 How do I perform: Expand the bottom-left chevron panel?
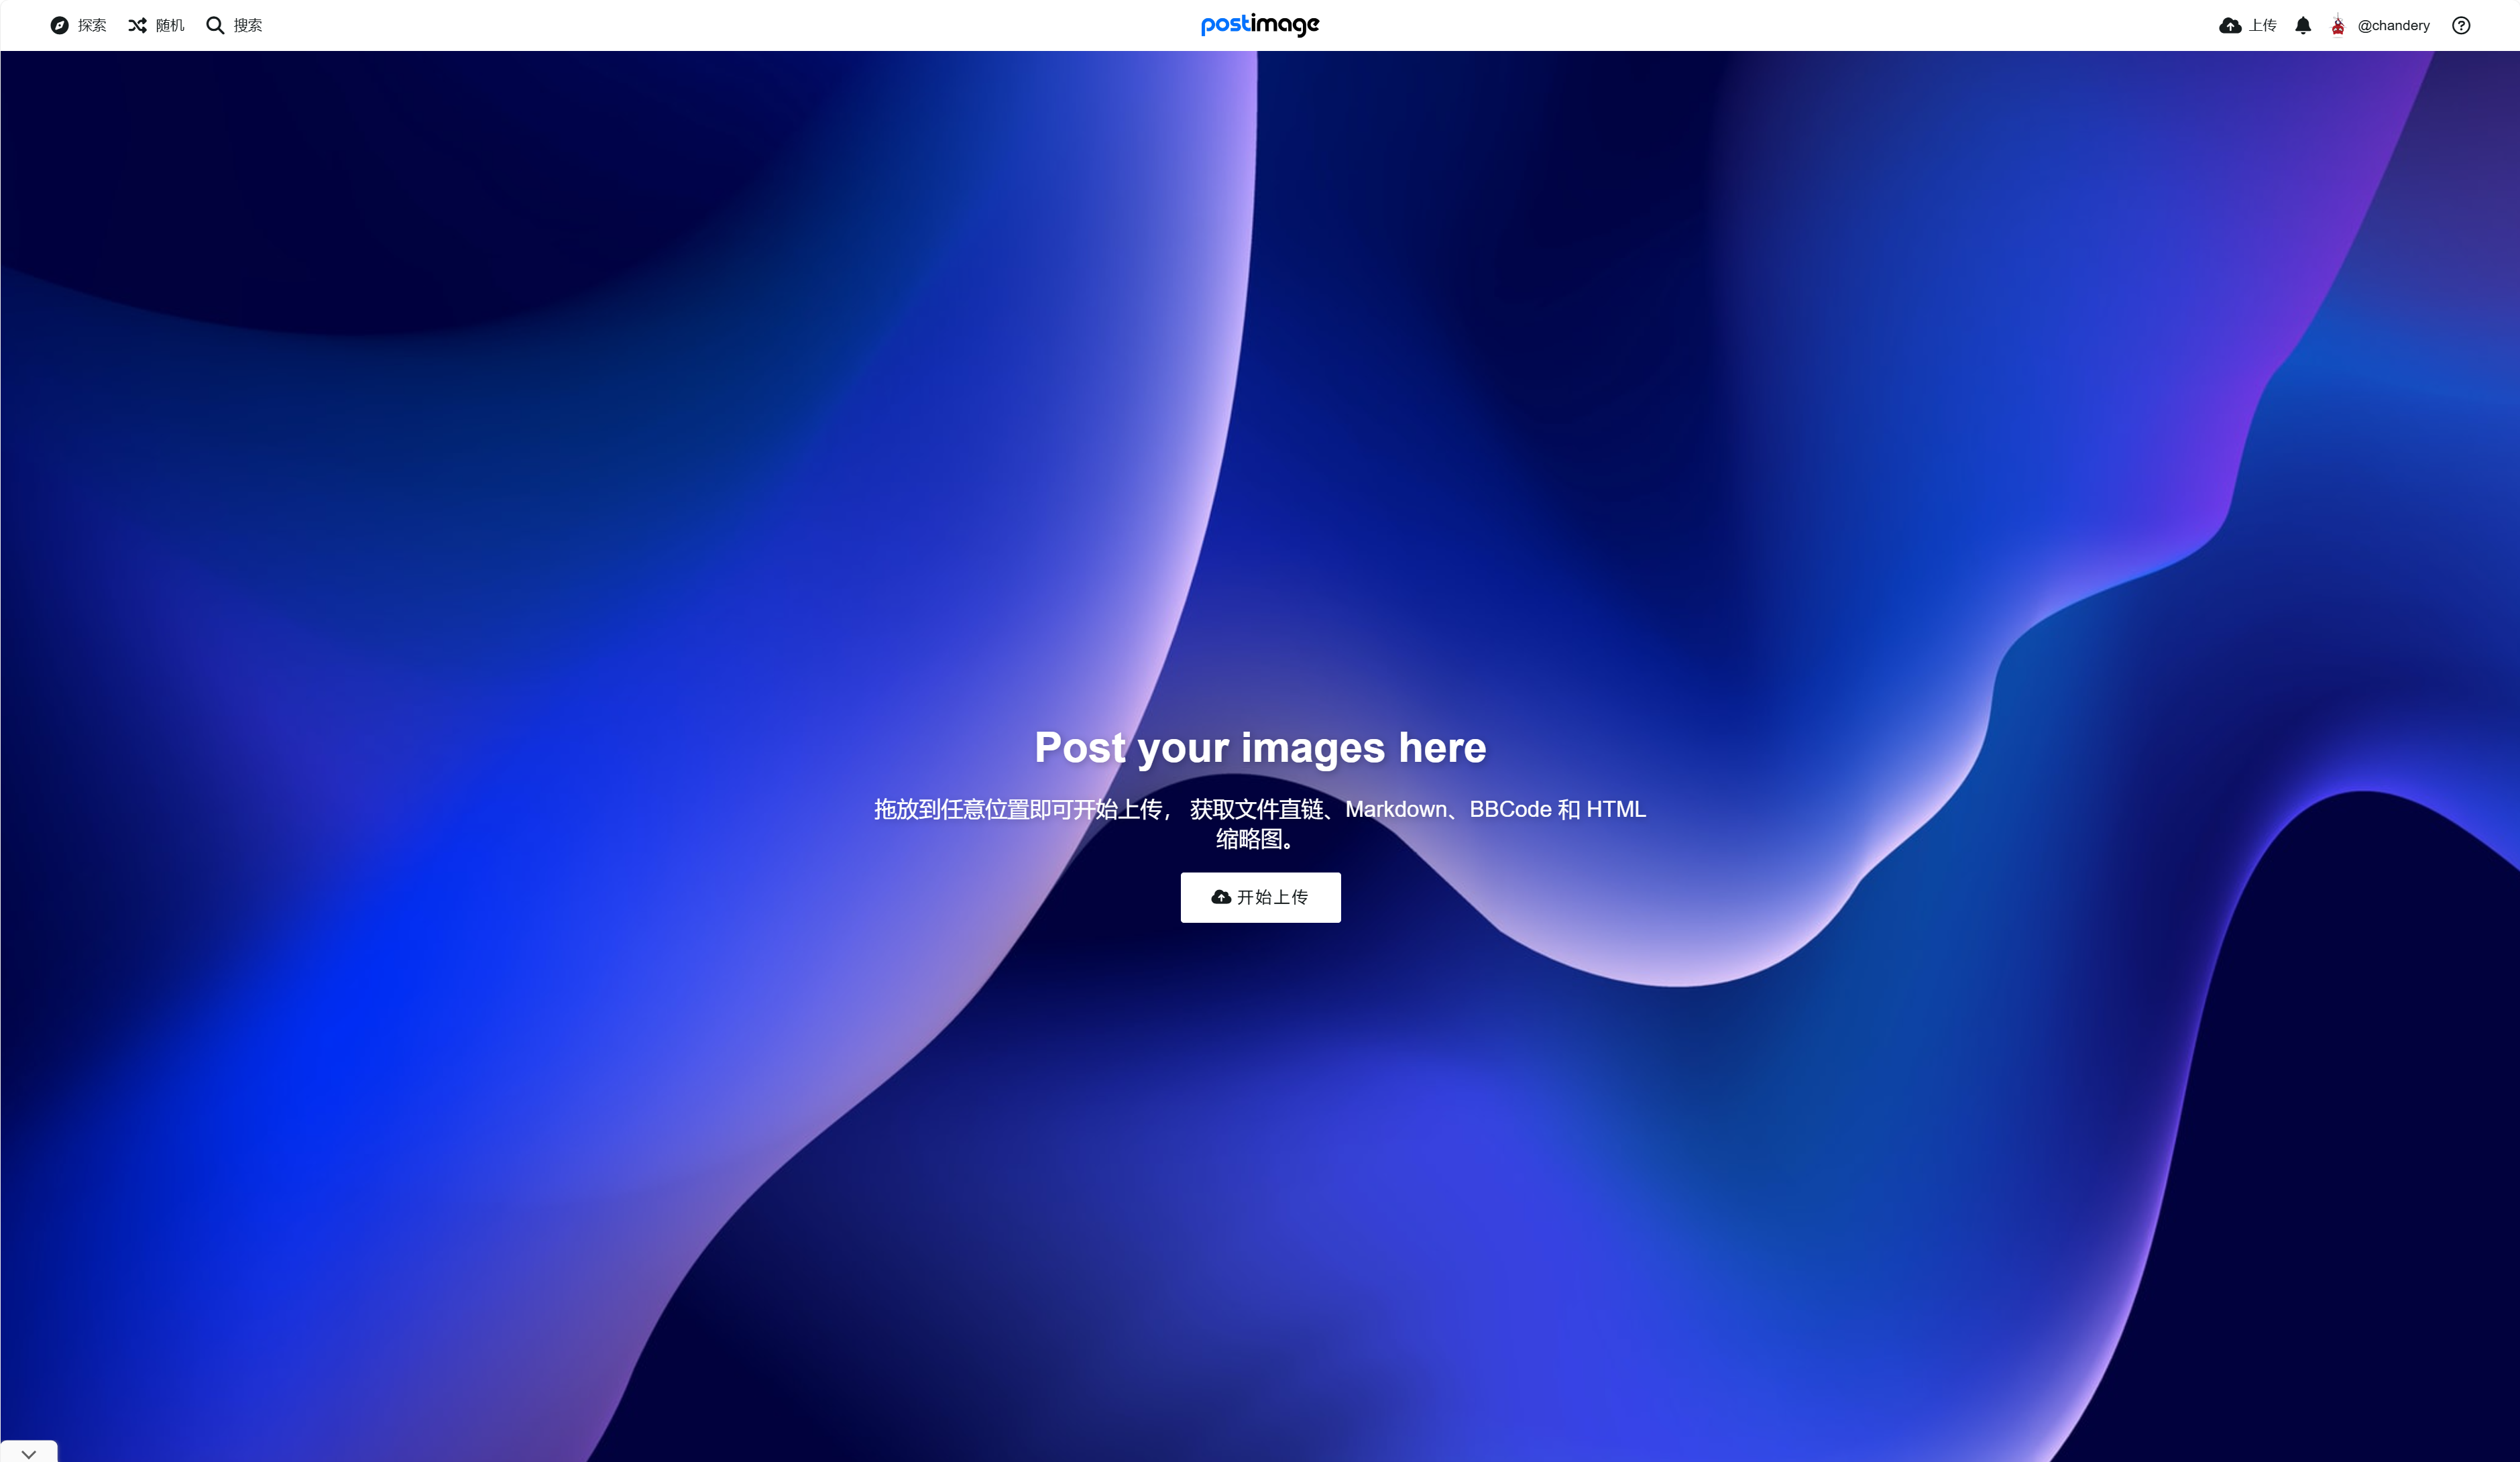[29, 1453]
